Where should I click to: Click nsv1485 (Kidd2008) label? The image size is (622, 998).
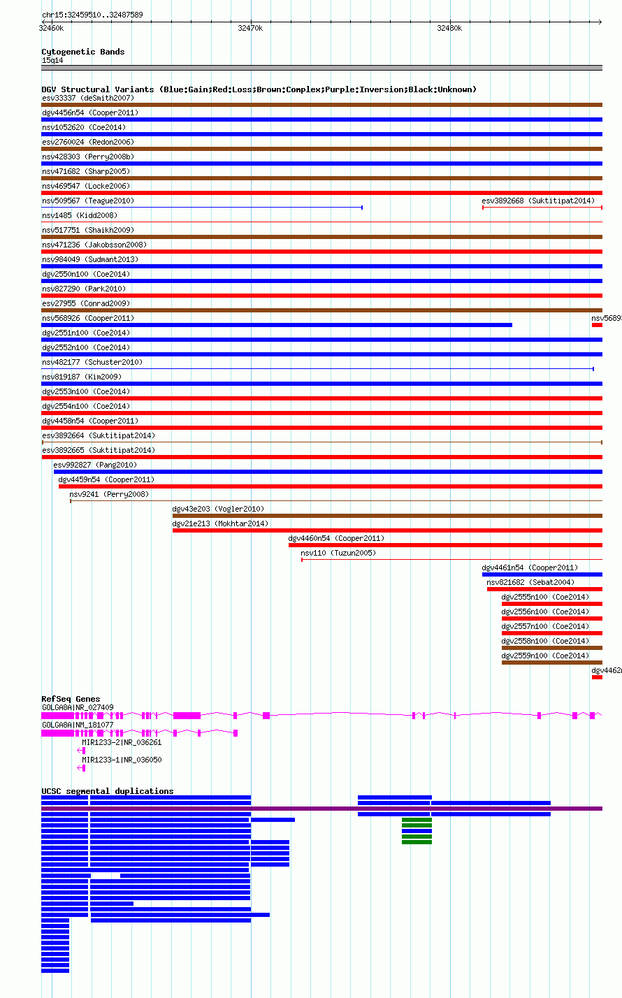click(80, 215)
